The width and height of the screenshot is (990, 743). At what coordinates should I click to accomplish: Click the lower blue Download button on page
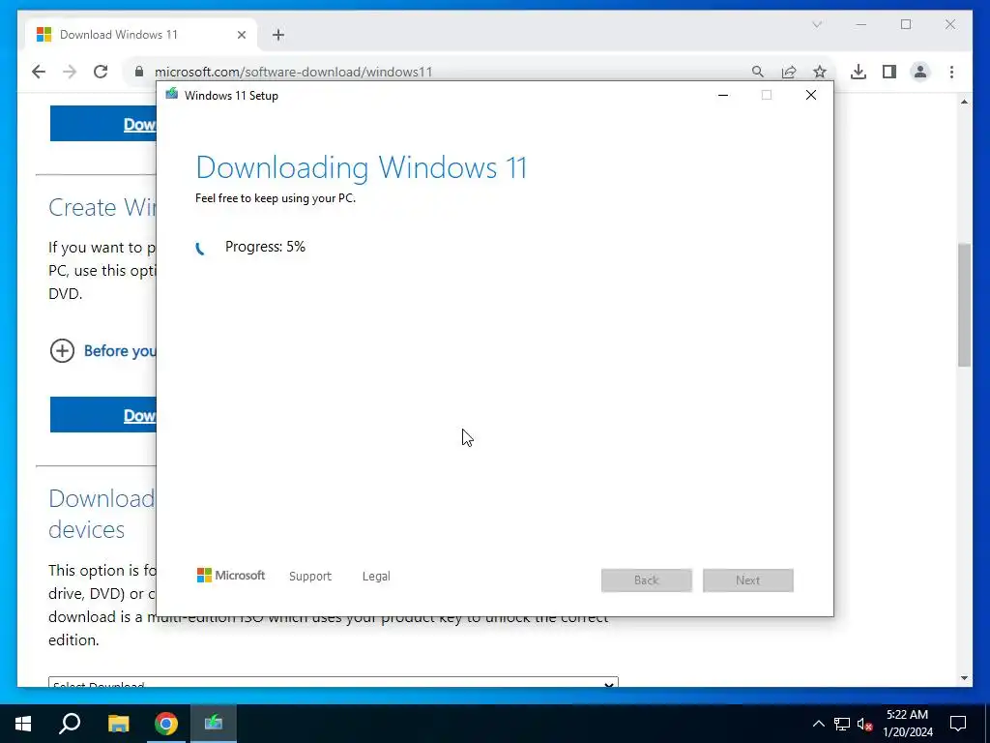[x=102, y=415]
